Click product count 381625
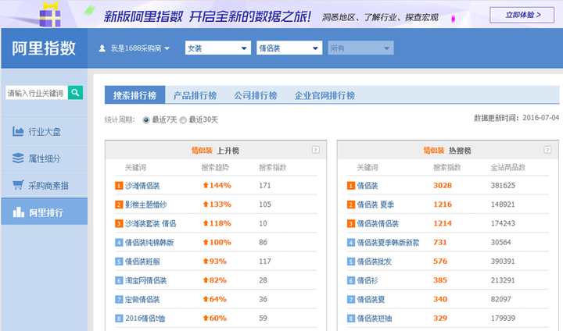 click(x=503, y=185)
